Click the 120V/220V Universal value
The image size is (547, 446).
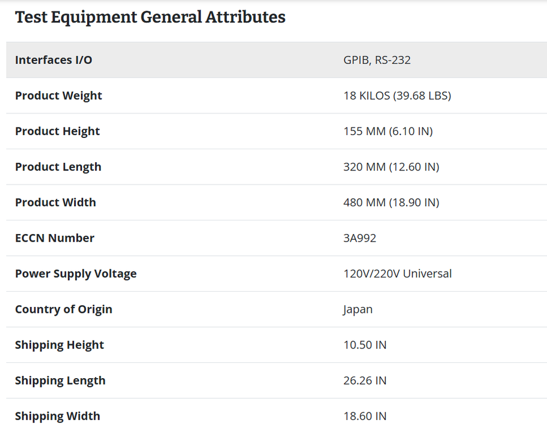tap(397, 274)
